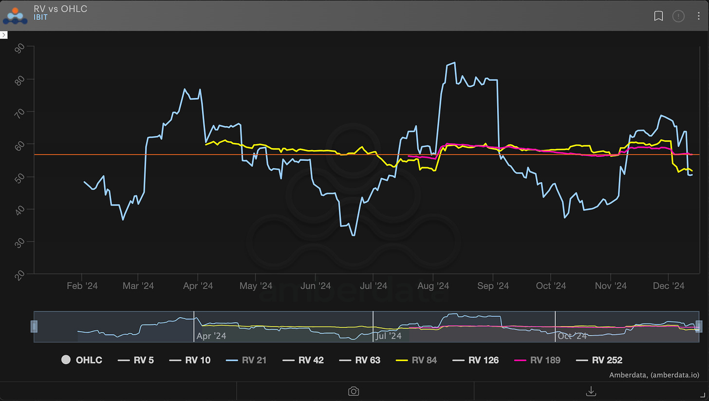709x401 pixels.
Task: Take a chart snapshot with camera icon
Action: tap(354, 391)
